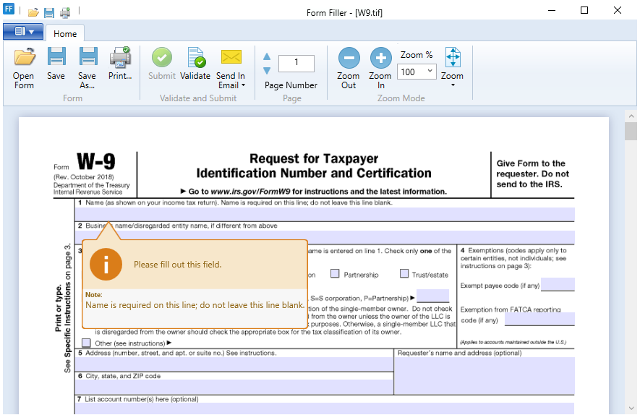The image size is (640, 415).
Task: Click the Open Form folder icon
Action: [x=24, y=58]
